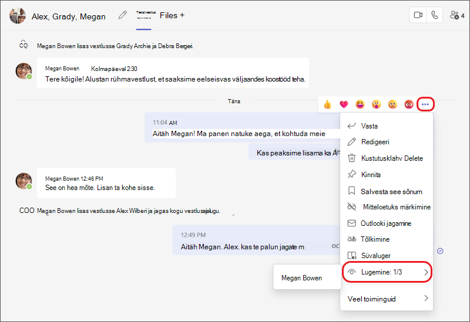
Task: React with the laughing face emoji
Action: click(360, 104)
